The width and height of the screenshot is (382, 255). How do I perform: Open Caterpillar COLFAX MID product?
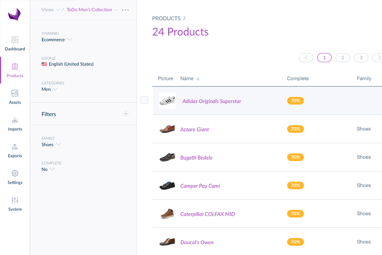coord(207,214)
